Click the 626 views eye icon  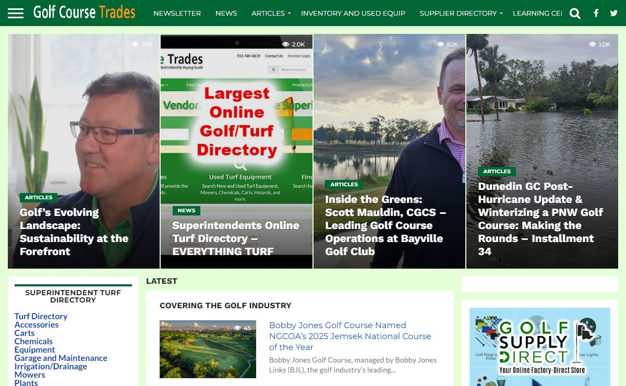[x=441, y=44]
